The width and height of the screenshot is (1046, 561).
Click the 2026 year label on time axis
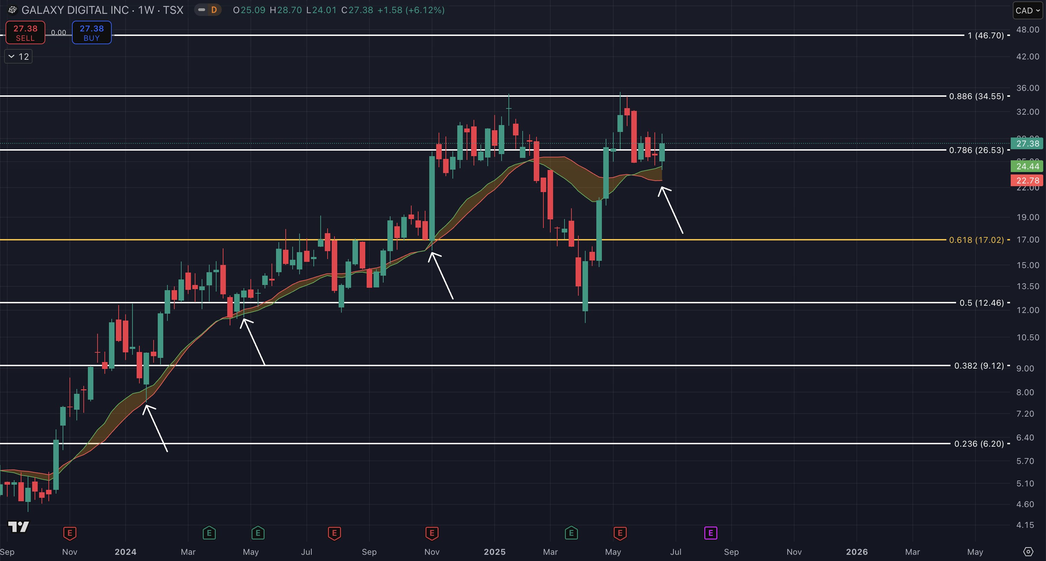coord(857,552)
